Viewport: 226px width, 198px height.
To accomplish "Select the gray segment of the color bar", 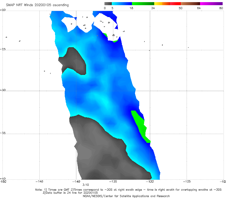I will (108, 4).
